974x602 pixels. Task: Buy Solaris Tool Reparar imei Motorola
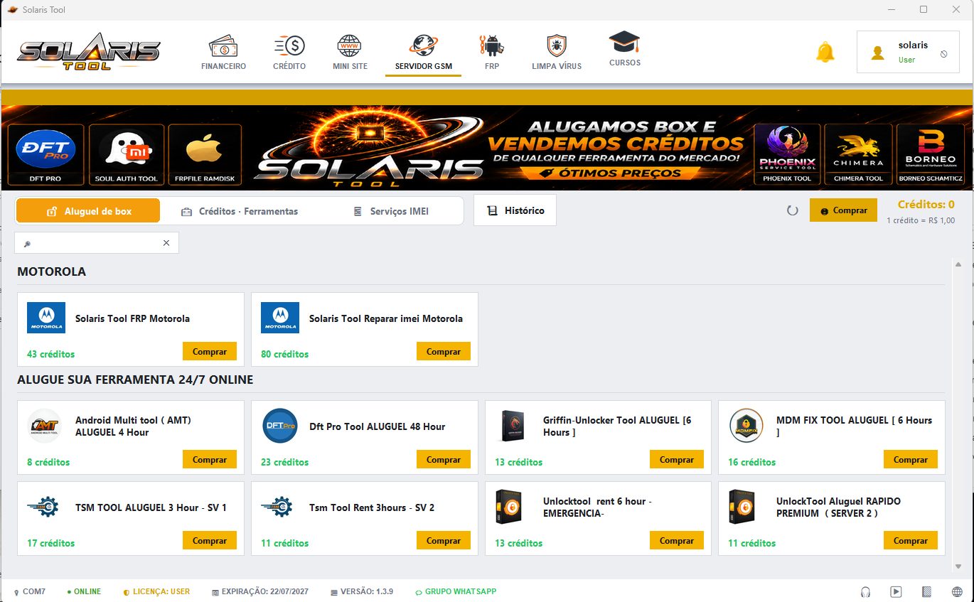444,352
